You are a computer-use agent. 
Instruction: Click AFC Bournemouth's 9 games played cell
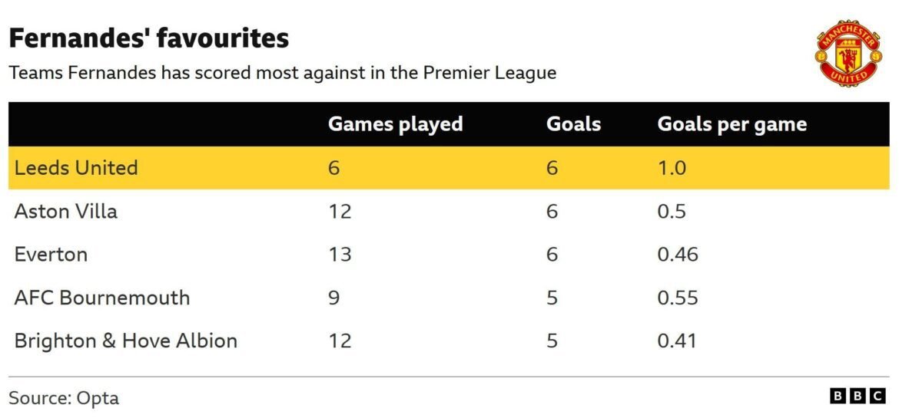(333, 298)
